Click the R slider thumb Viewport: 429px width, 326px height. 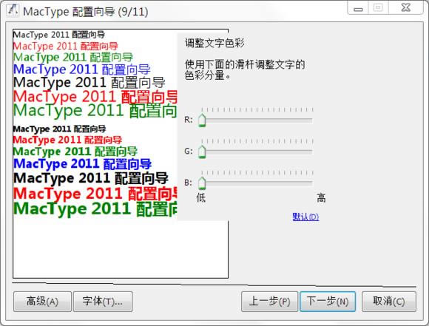click(202, 120)
